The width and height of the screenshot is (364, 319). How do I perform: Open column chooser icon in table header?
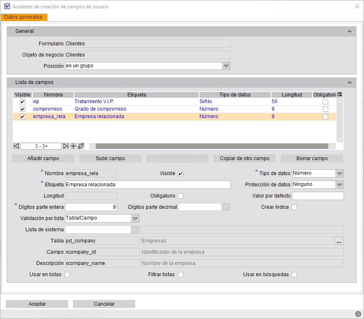(x=340, y=94)
